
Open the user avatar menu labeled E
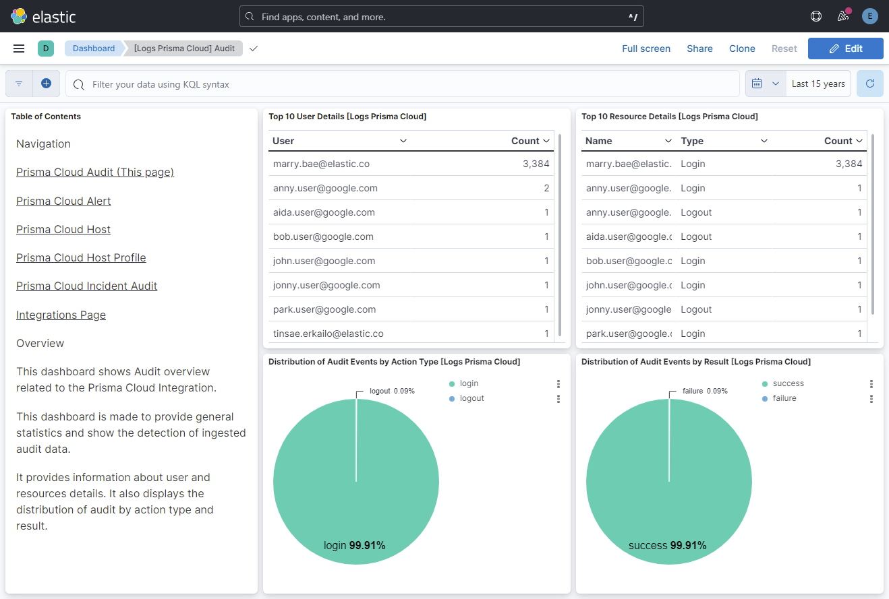coord(869,15)
